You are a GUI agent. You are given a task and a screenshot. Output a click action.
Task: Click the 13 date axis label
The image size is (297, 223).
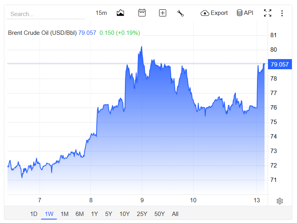click(257, 200)
